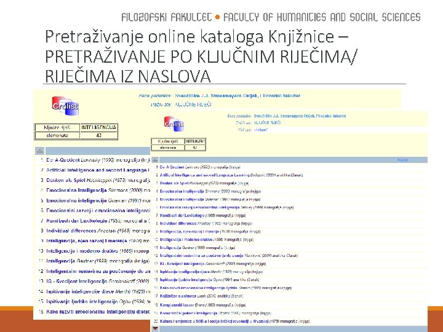The image size is (443, 332).
Task: Open 'Handbuch der Lexikologie' in INTELIGEN* results
Action: [x=182, y=215]
